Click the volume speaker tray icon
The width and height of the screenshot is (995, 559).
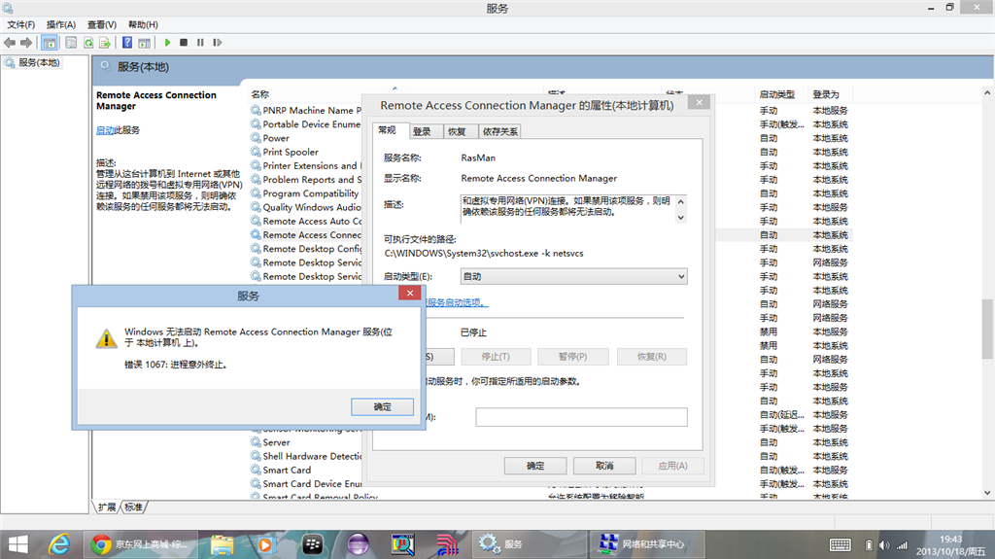[x=884, y=545]
